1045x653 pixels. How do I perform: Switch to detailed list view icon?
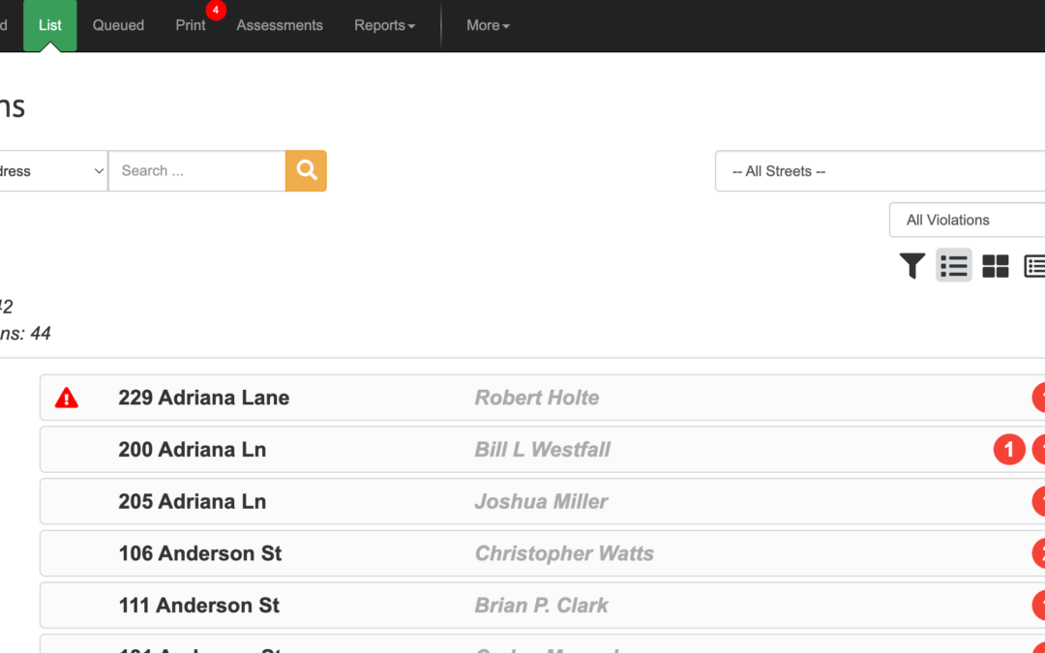(x=1033, y=266)
